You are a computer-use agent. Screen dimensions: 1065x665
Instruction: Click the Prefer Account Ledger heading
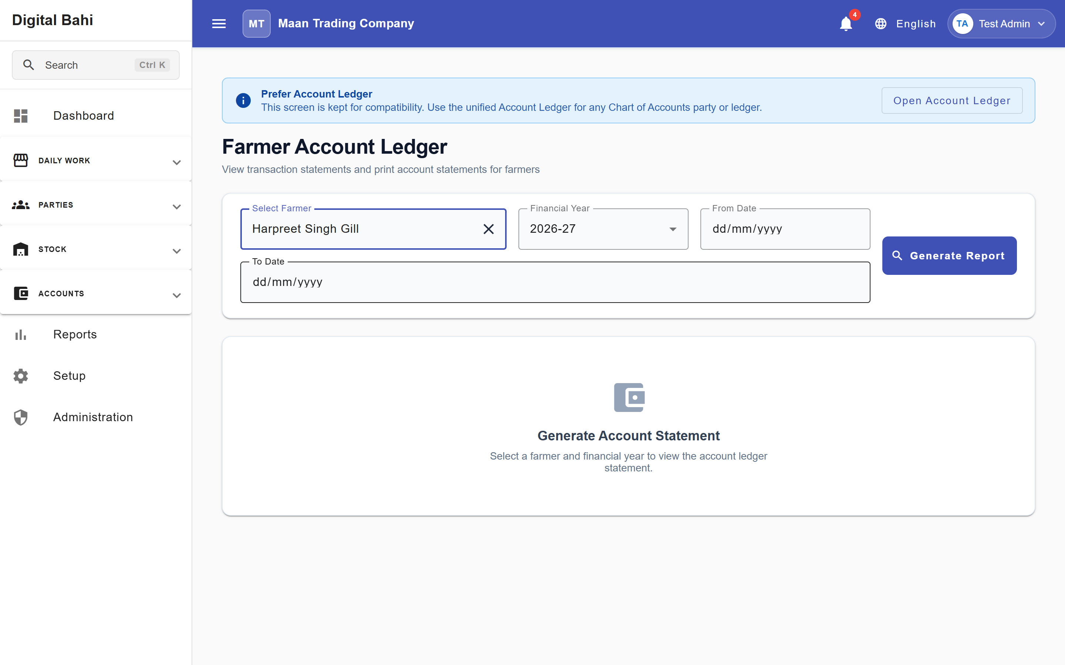click(x=317, y=94)
